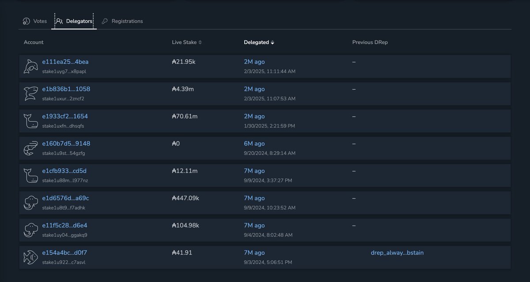Open account e1cfb933...cd5d

tap(64, 171)
